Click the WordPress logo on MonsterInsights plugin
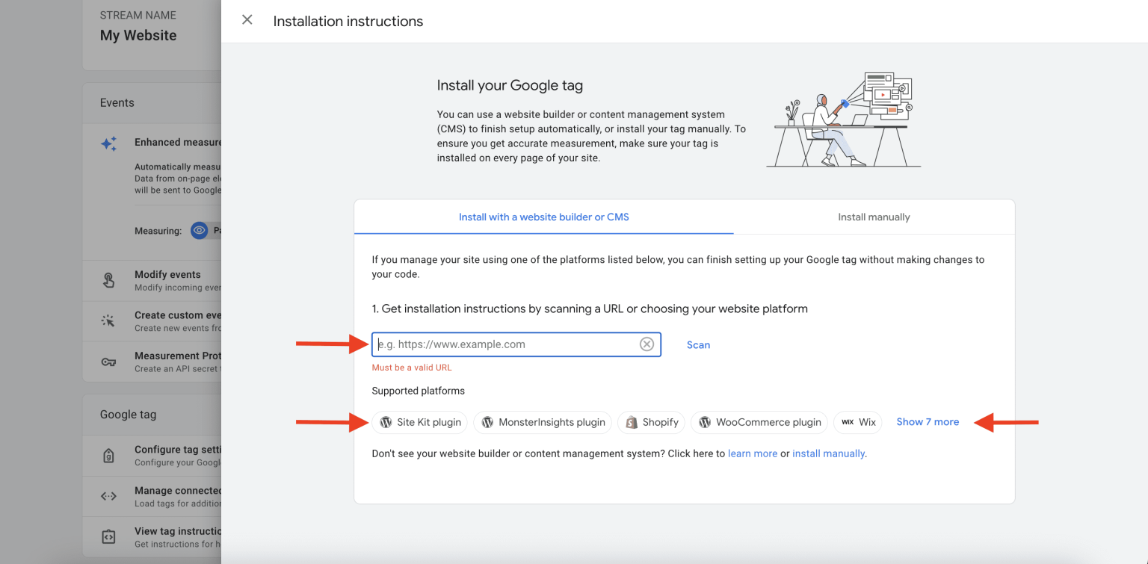1148x564 pixels. click(487, 422)
